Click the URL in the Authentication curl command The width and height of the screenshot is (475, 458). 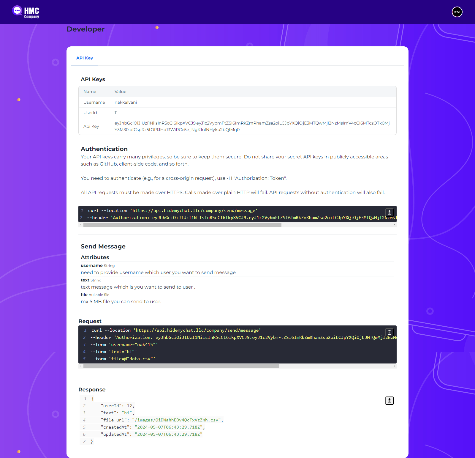pos(194,210)
